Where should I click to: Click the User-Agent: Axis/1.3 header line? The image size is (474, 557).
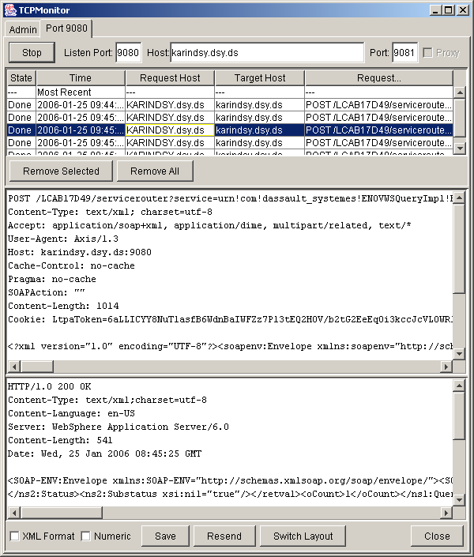(63, 239)
